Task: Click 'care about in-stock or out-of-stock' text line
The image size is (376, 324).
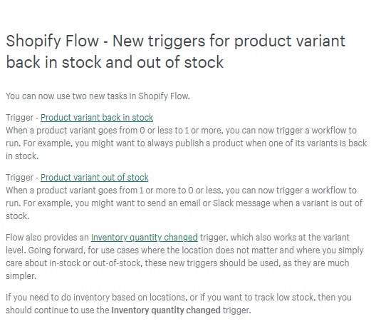Action: [74, 263]
